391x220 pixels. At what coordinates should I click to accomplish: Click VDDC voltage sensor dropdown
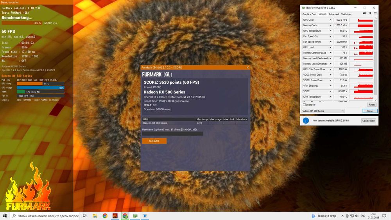[331, 91]
